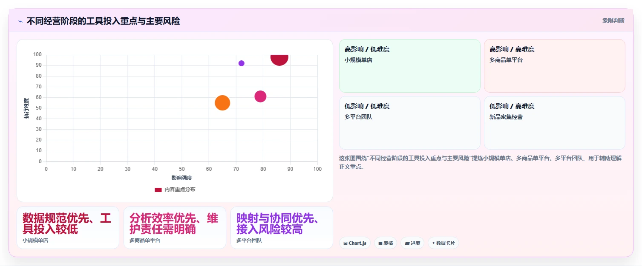The width and height of the screenshot is (642, 266).
Task: Click the 多商品单平台 text in quadrant card
Action: (506, 60)
